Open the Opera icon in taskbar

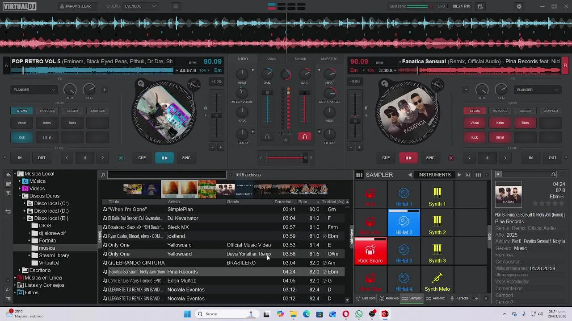click(x=346, y=314)
